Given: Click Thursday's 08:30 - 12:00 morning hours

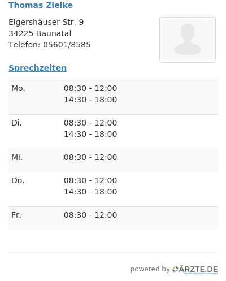Looking at the screenshot, I should click(90, 180).
